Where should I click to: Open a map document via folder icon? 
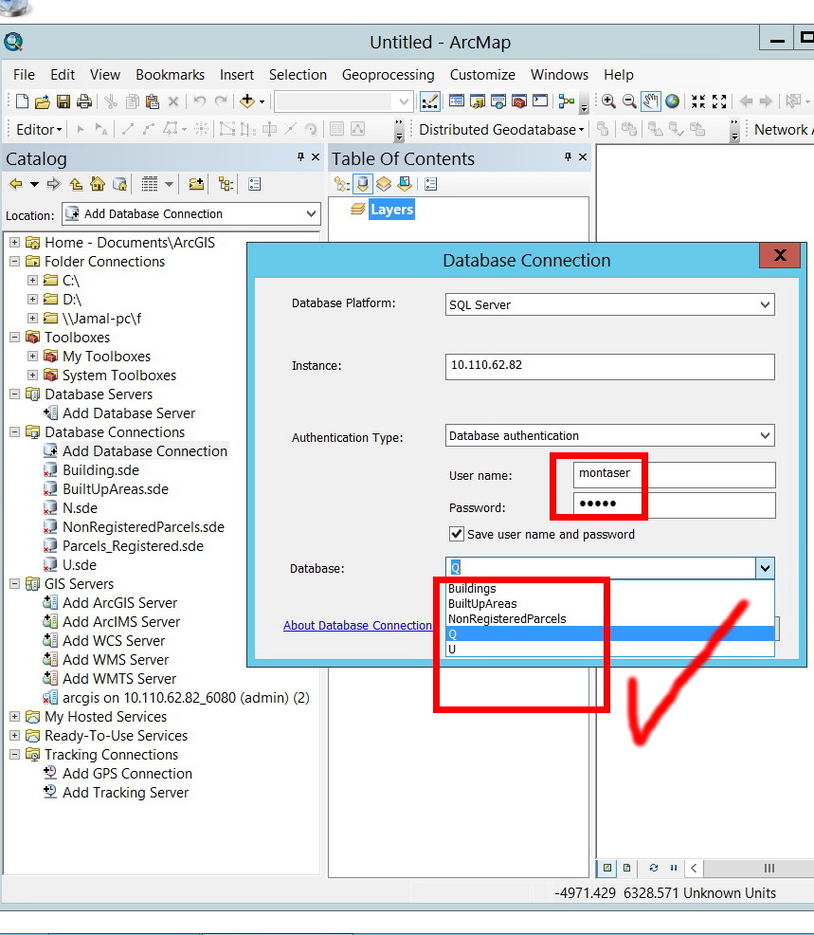(x=43, y=101)
